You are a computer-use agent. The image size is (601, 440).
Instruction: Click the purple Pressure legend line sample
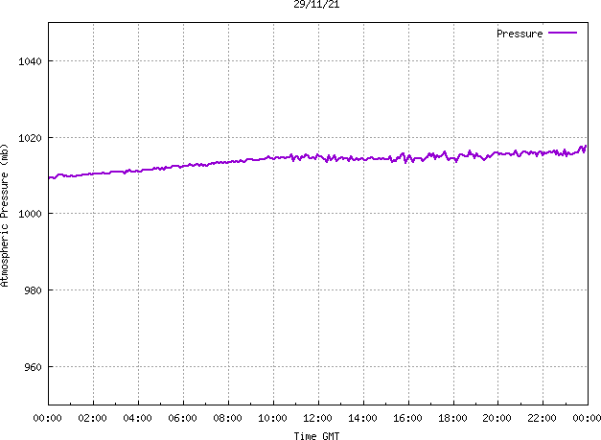[x=563, y=33]
